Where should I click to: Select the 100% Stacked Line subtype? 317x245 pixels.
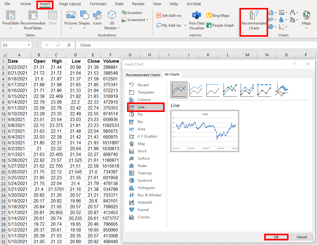[213, 90]
